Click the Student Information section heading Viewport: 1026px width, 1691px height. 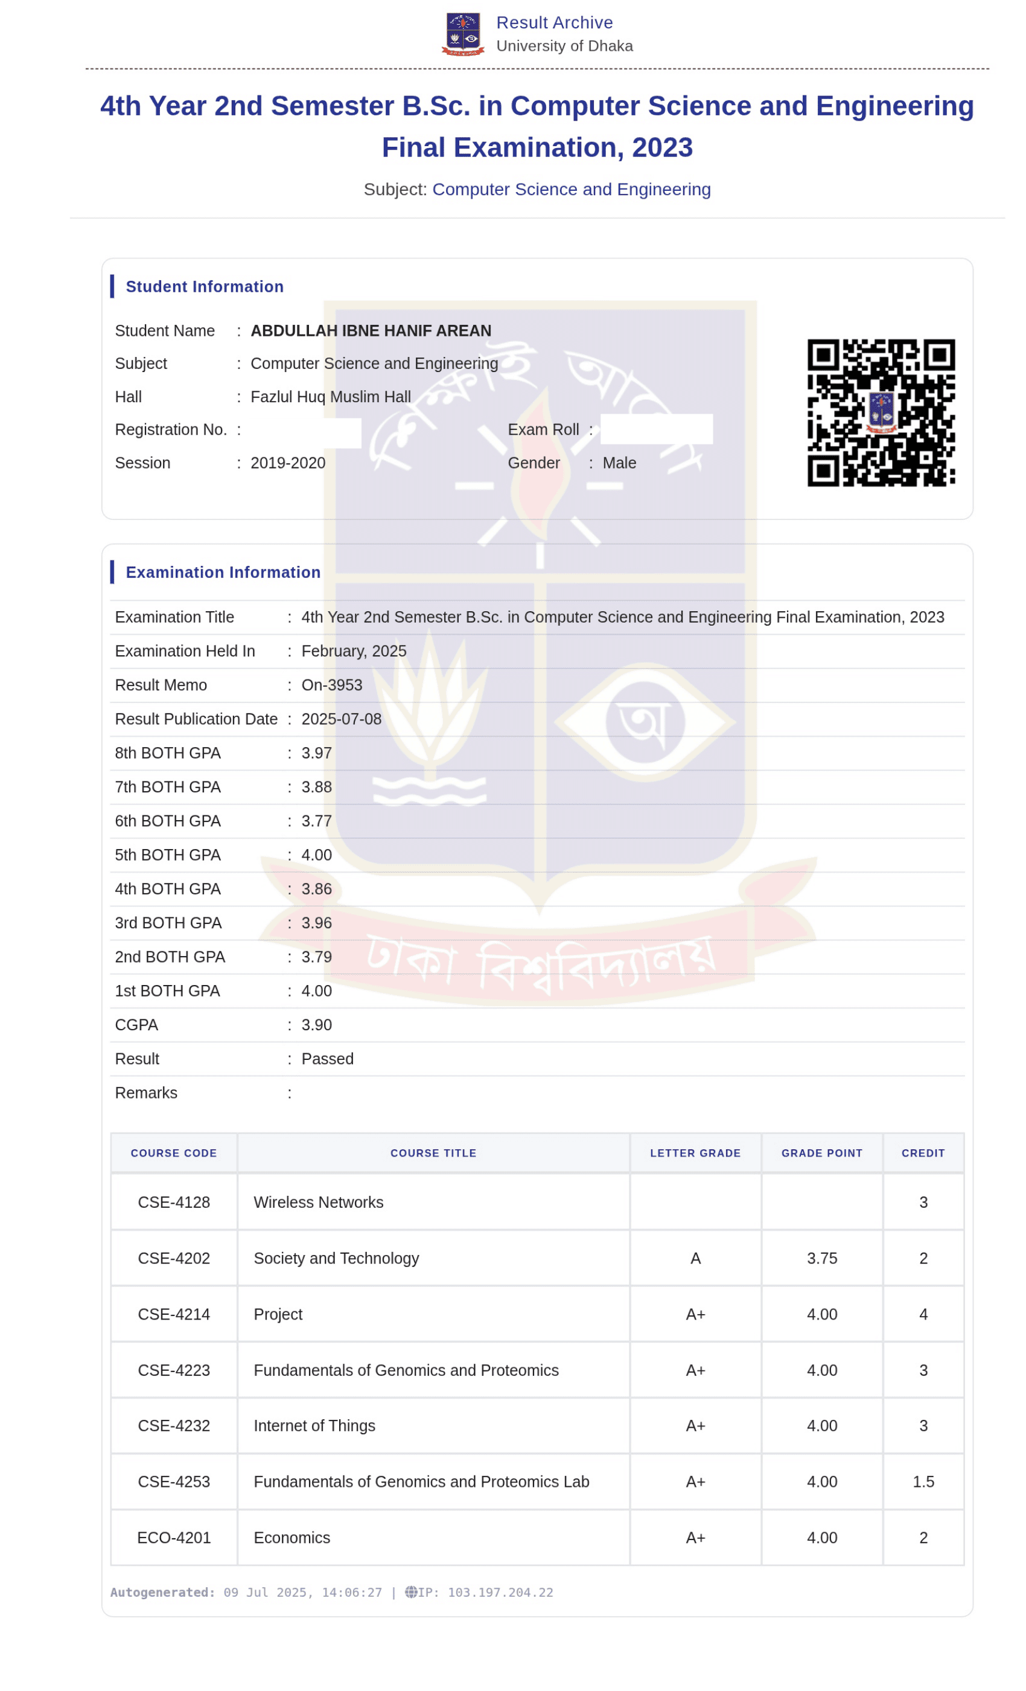point(205,287)
